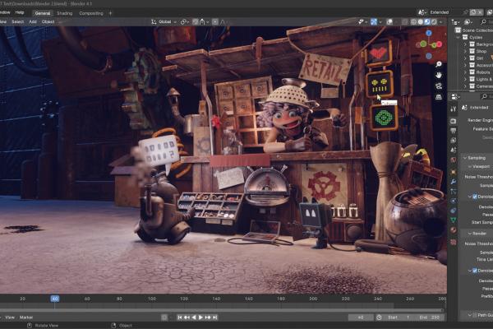Click the play animation button
Screen dimensions: 493x329
pos(200,317)
